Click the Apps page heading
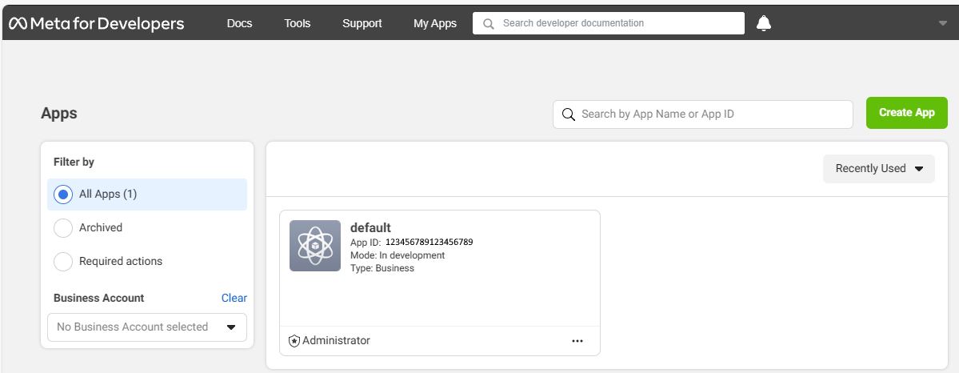This screenshot has height=373, width=959. [x=59, y=114]
